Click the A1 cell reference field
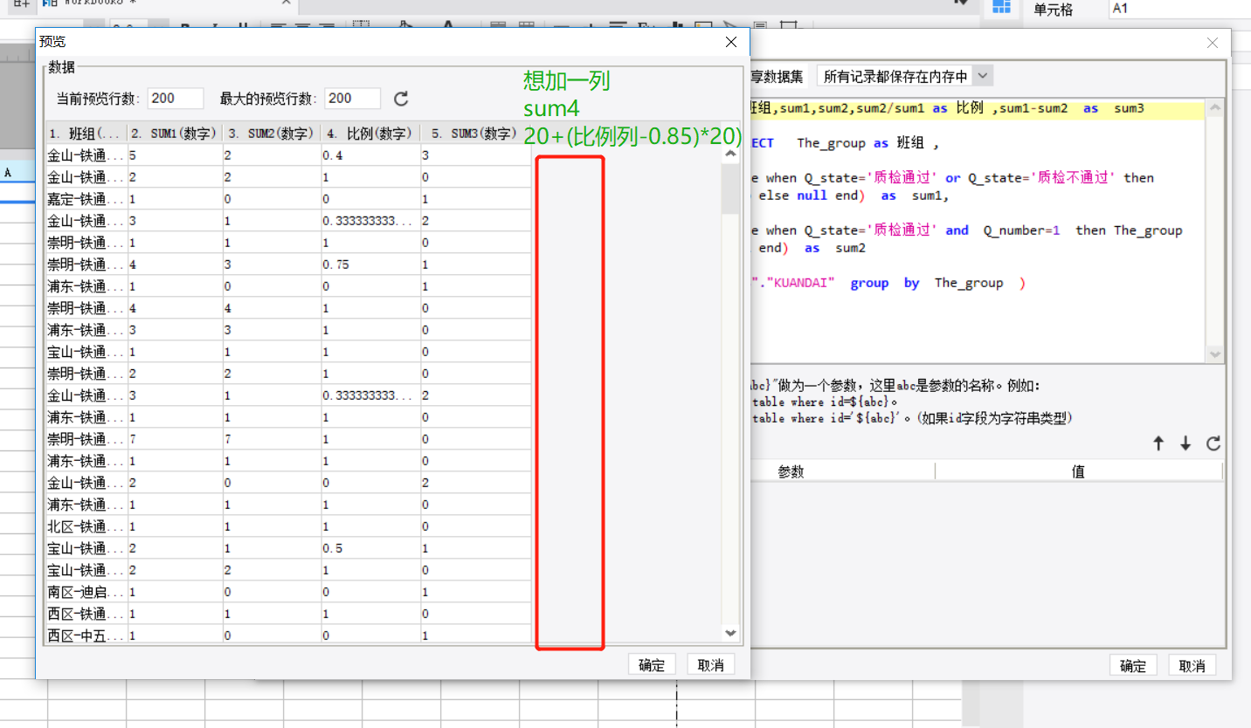This screenshot has height=728, width=1251. point(1178,9)
